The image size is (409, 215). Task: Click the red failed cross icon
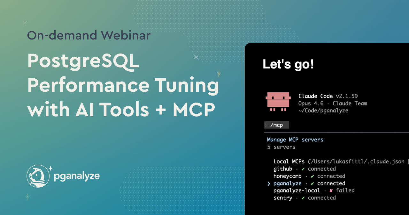tap(331, 190)
